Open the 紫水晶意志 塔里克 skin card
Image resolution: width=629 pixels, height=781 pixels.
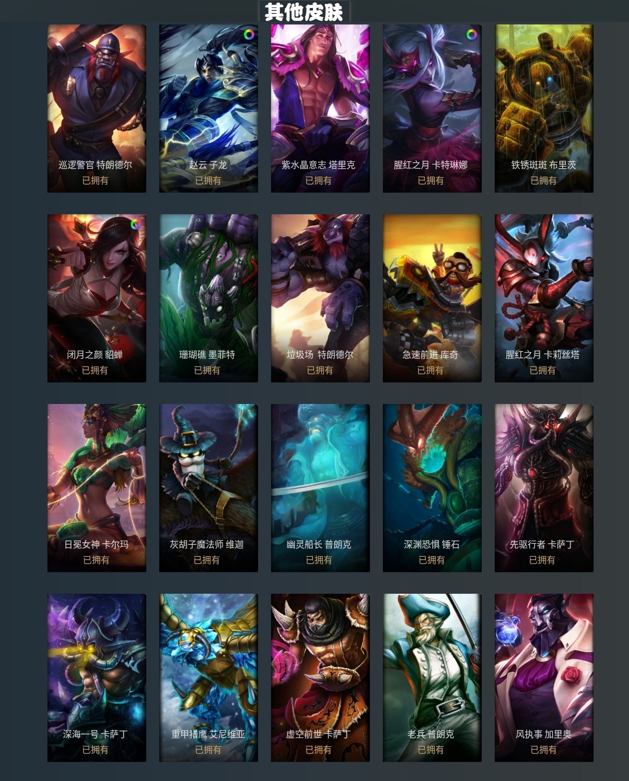(320, 108)
